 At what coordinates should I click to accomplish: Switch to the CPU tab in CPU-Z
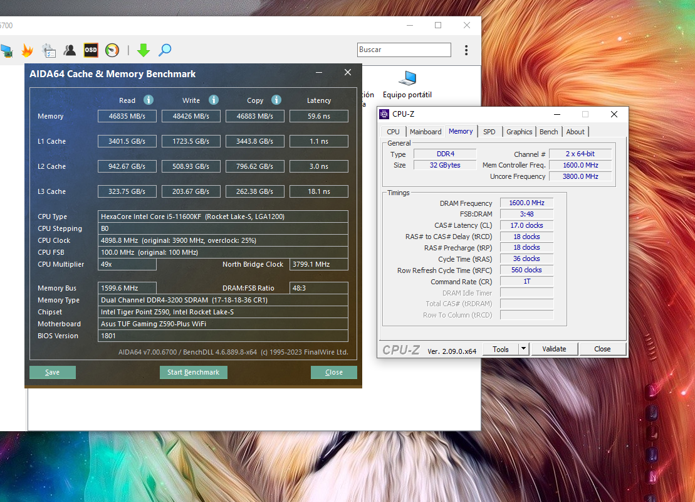pyautogui.click(x=393, y=132)
